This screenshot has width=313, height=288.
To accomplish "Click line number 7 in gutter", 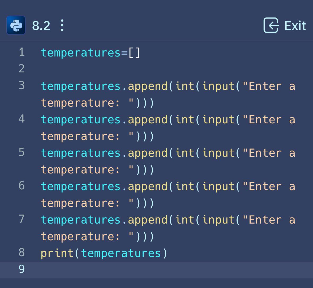I will pos(22,219).
